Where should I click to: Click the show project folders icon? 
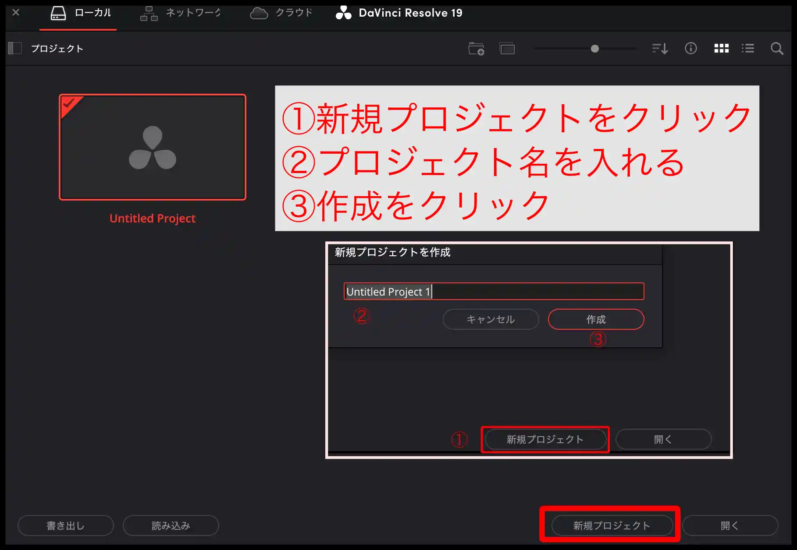click(x=507, y=49)
